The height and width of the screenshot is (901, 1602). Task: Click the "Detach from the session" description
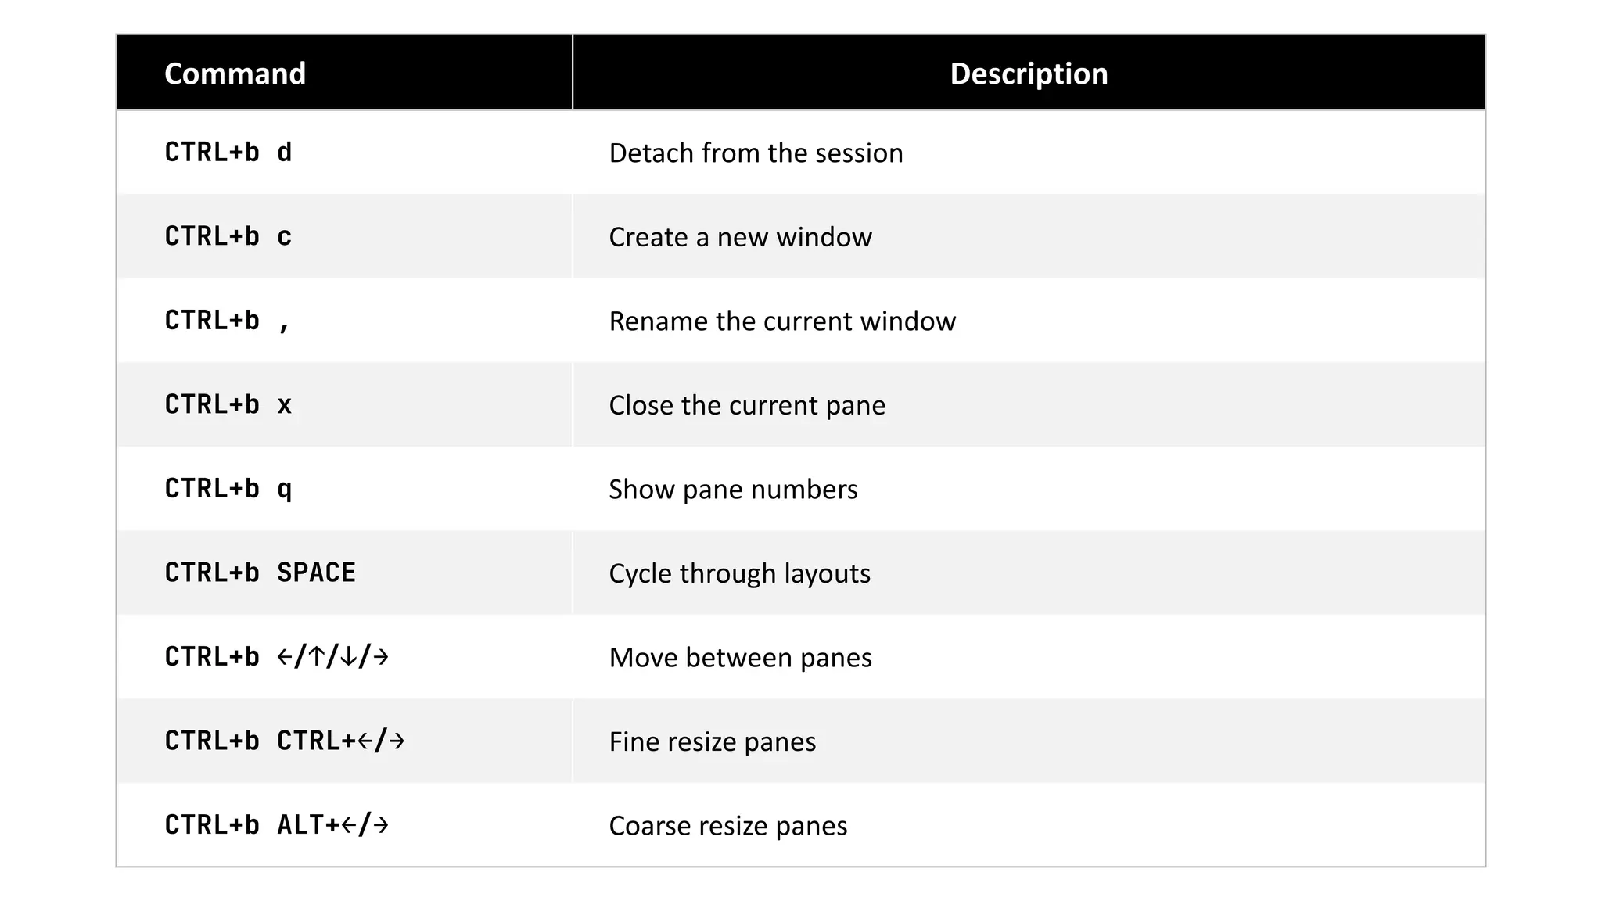[756, 153]
